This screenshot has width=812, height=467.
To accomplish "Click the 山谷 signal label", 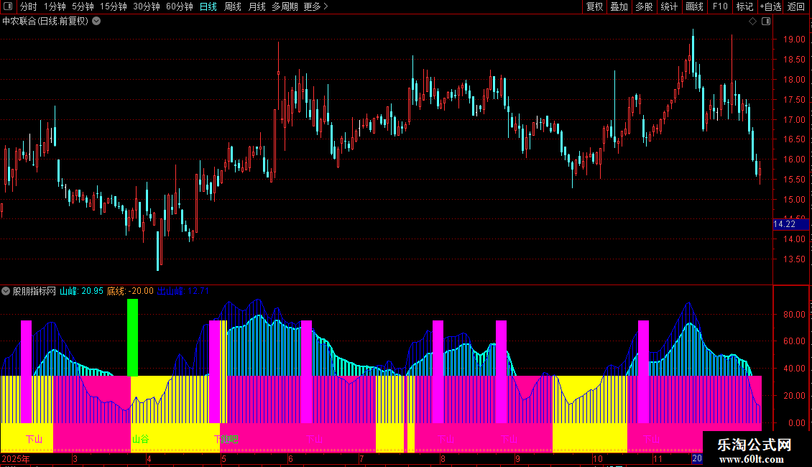I will point(140,439).
